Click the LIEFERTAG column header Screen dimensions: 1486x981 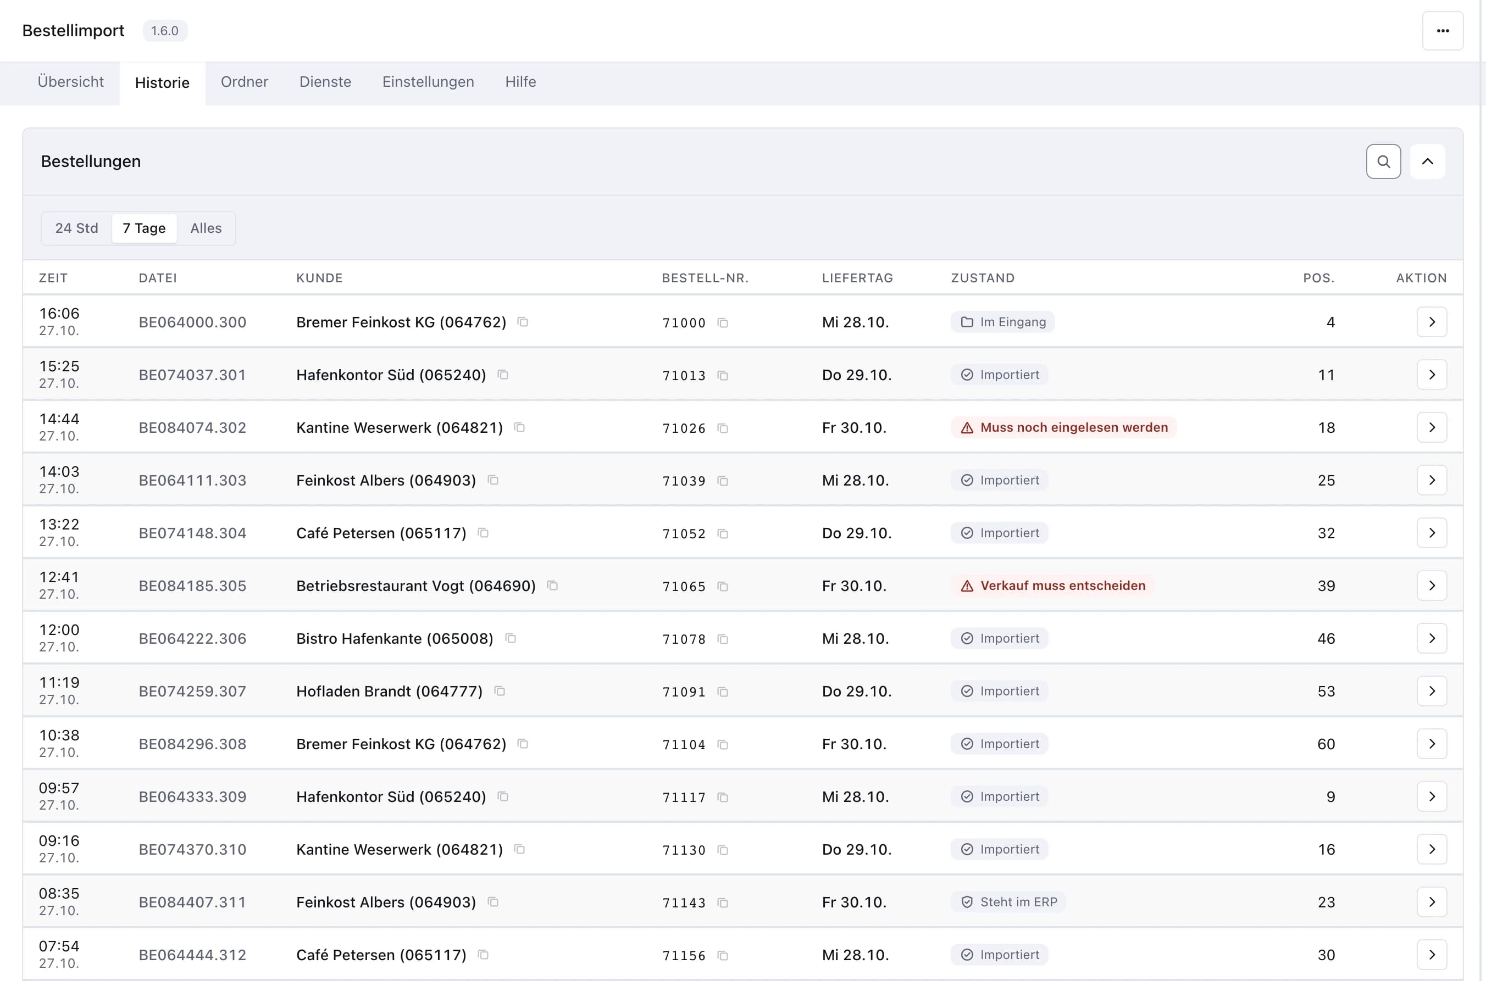pos(857,278)
